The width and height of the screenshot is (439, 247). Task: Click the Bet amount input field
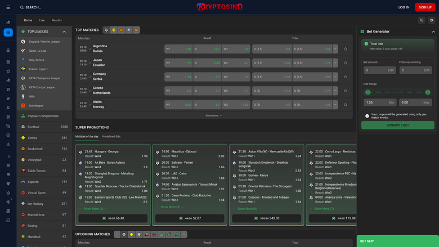(380, 70)
